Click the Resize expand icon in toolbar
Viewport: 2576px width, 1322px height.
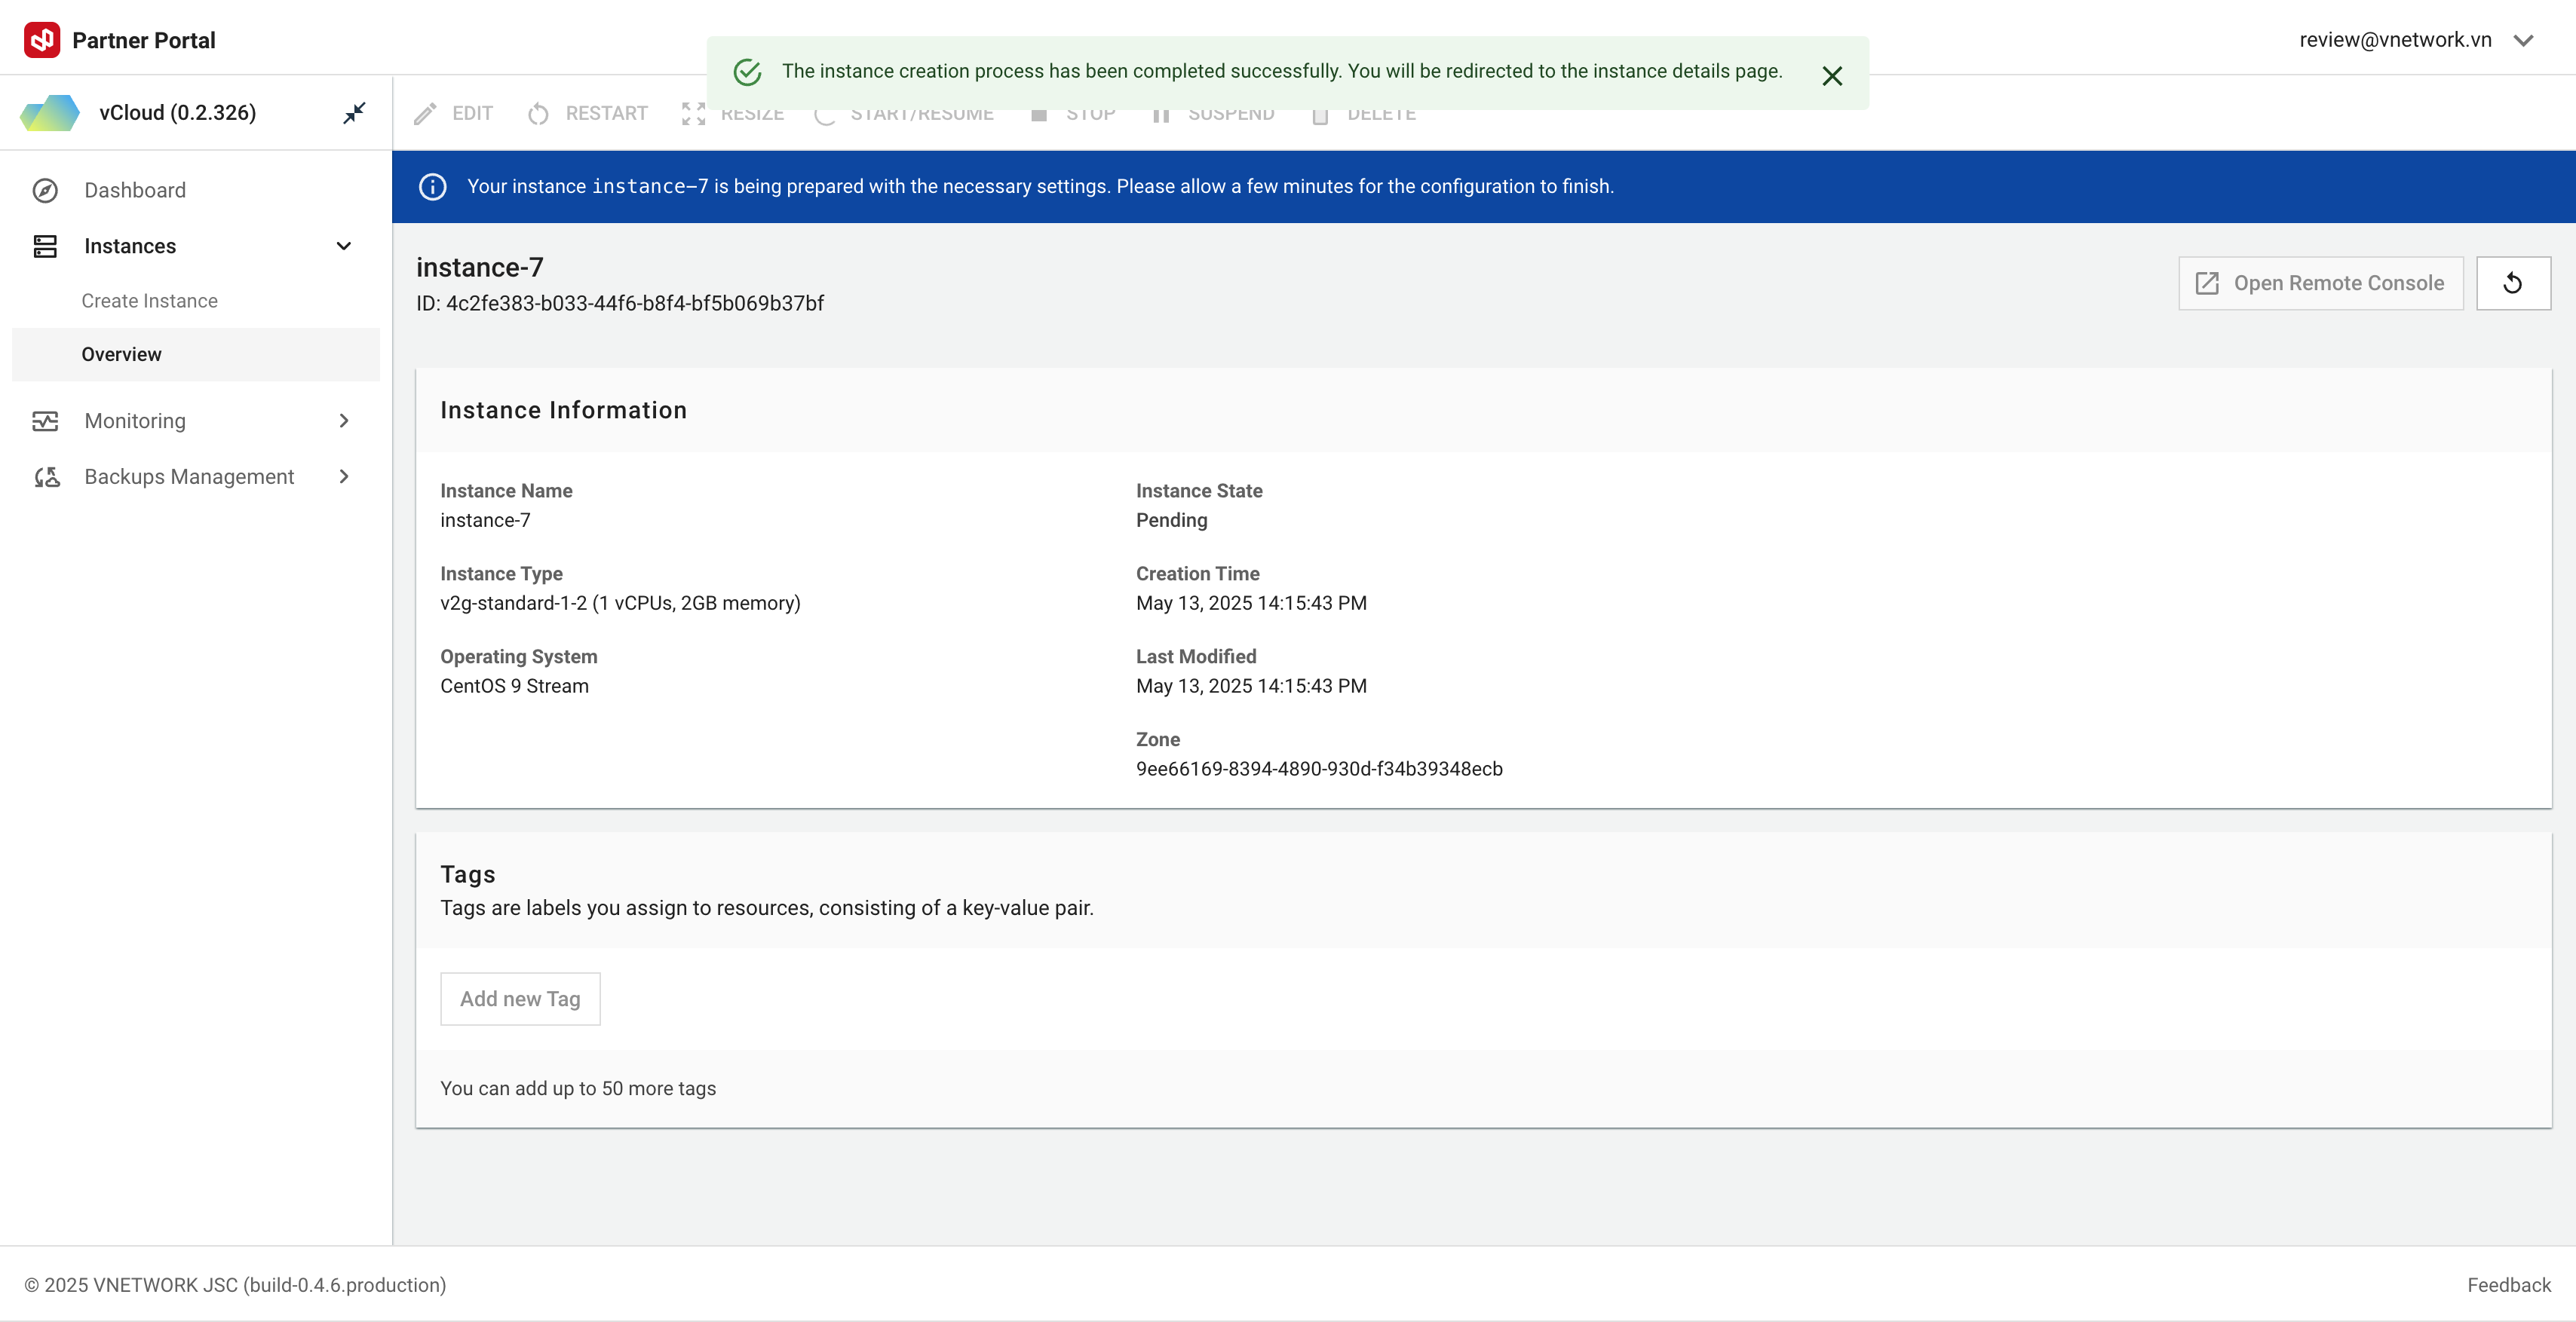pos(693,114)
